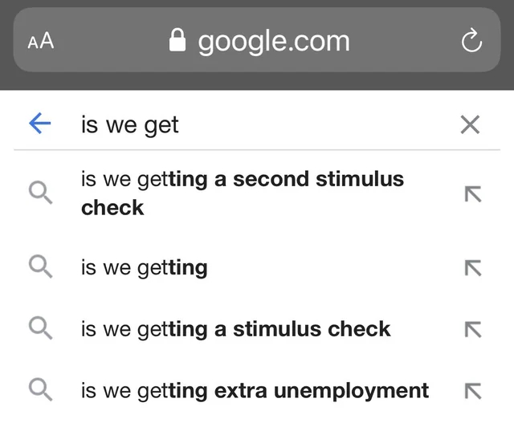Insert "a stimulus check" suggestion via arrow

click(x=472, y=328)
